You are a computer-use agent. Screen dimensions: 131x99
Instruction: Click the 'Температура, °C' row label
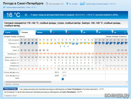(x=13, y=54)
